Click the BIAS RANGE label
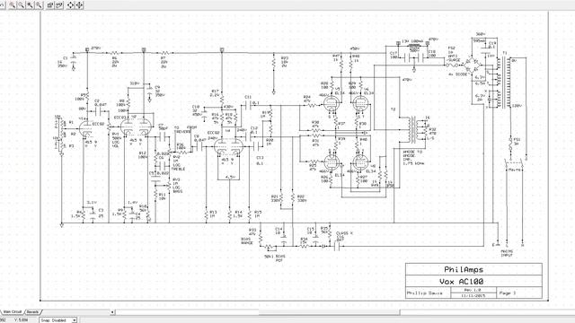 tap(247, 240)
